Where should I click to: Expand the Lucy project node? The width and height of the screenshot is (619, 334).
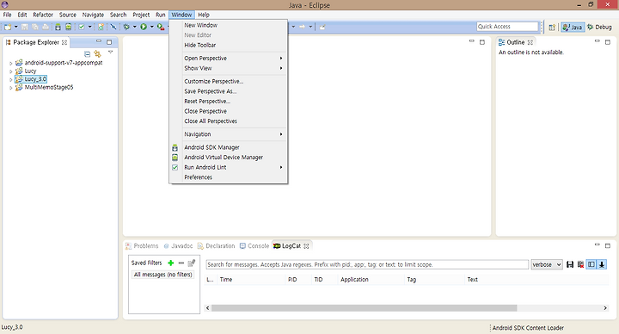pos(10,71)
